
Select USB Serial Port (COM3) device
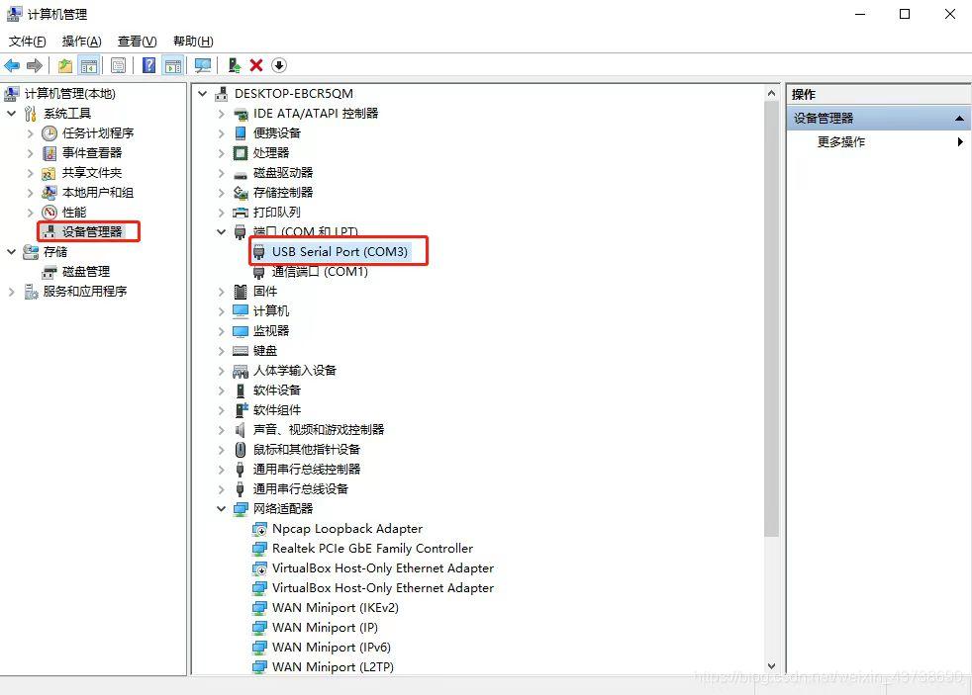click(x=340, y=252)
